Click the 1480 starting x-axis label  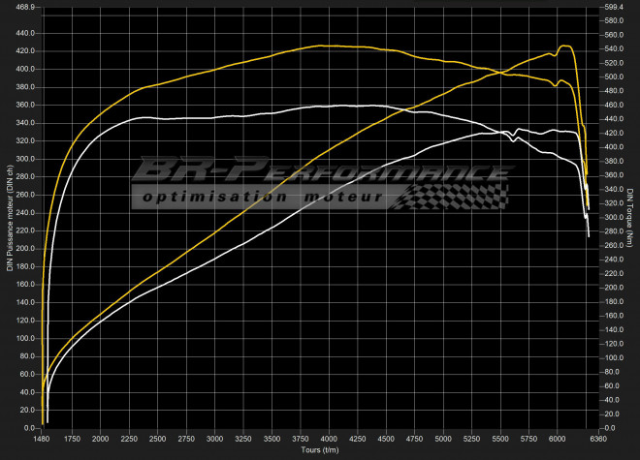pyautogui.click(x=43, y=439)
